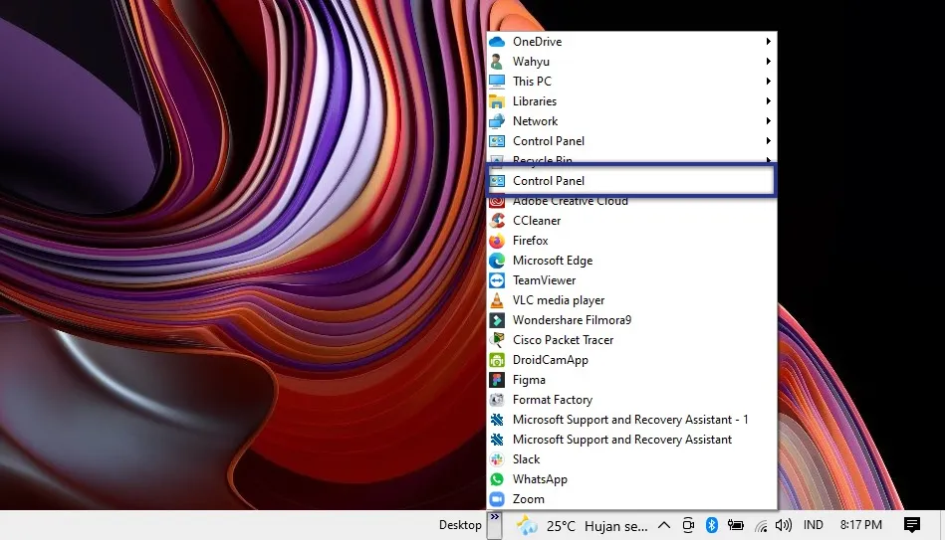Screen dimensions: 945x540
Task: Click the Bluetooth icon in system tray
Action: (x=712, y=525)
